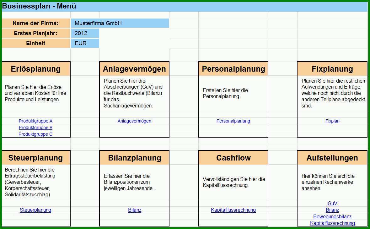Select the Musterfirma GmbH company name field
370x229 pixels.
pos(120,23)
